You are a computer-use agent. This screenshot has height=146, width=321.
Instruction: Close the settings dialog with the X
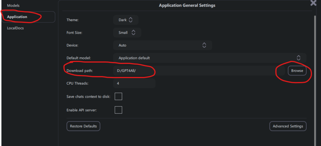click(313, 3)
